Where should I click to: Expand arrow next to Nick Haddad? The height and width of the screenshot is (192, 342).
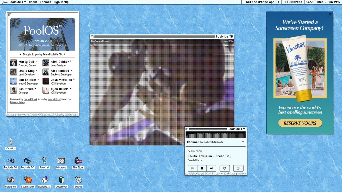[x=71, y=70]
